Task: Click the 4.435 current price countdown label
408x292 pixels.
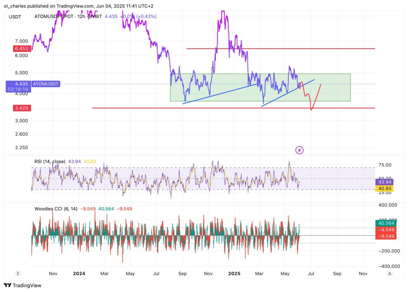Action: point(17,86)
